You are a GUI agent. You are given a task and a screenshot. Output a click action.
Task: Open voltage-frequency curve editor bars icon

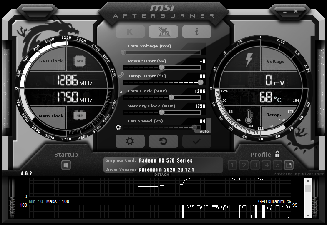(x=122, y=92)
